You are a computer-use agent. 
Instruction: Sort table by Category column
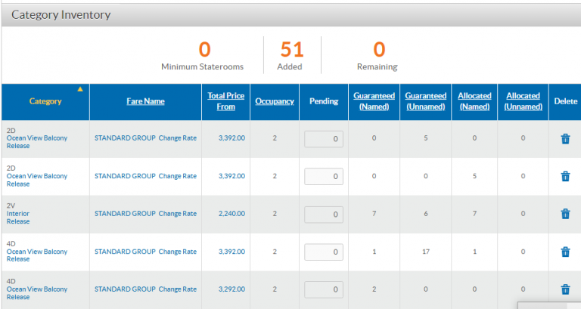pyautogui.click(x=45, y=101)
